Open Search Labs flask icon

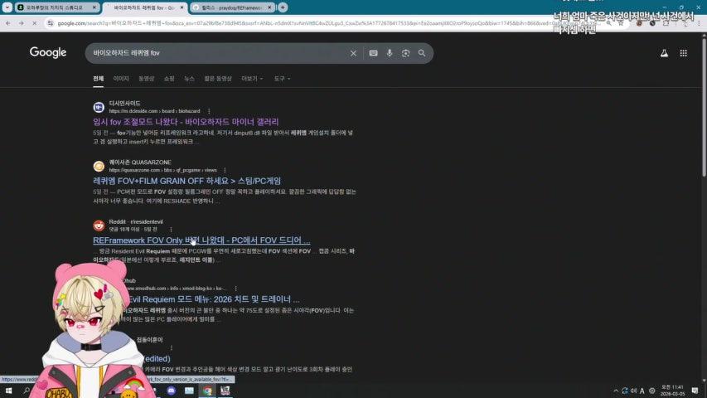(x=664, y=53)
